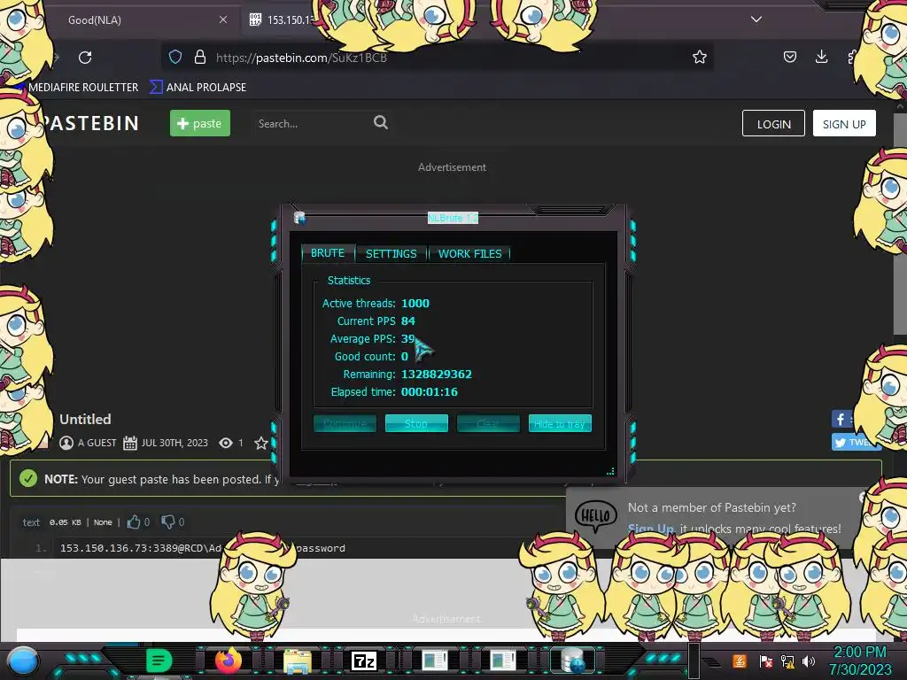Viewport: 907px width, 680px height.
Task: Select the BRUTE tab in NLBrute
Action: tap(328, 253)
